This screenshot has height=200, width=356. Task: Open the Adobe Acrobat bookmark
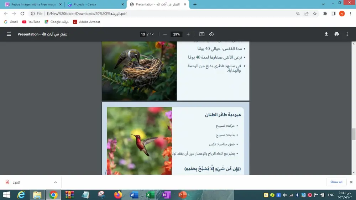tap(87, 22)
